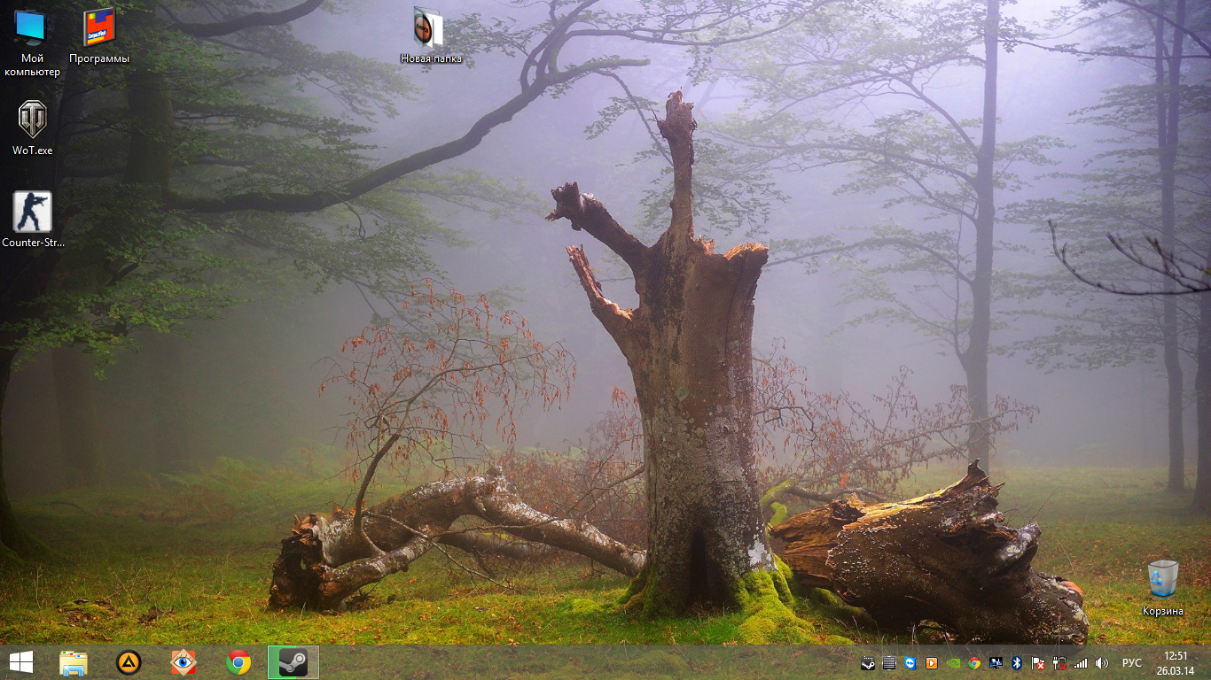Open the Action Center flag icon
Viewport: 1211px width, 680px height.
pyautogui.click(x=1037, y=663)
